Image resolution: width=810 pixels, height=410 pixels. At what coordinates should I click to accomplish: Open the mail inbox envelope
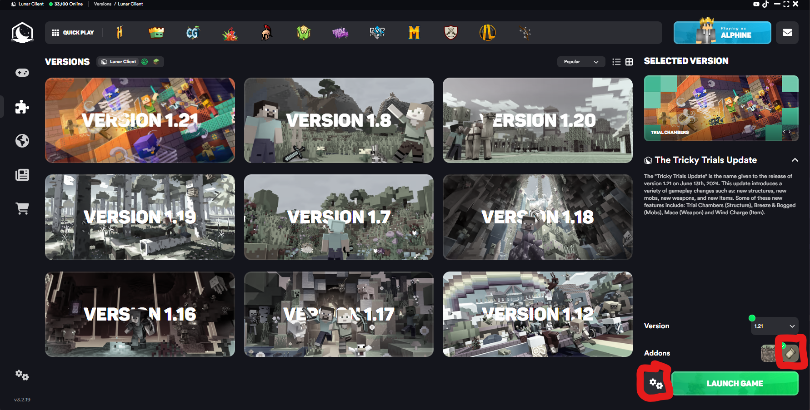(787, 33)
